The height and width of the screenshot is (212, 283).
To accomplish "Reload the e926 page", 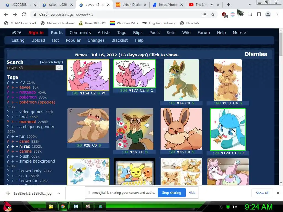I will (x=24, y=14).
